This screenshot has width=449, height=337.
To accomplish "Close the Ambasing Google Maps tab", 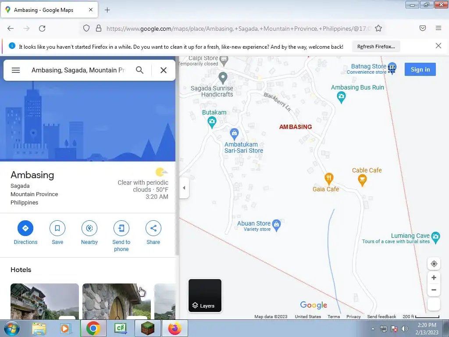I will pyautogui.click(x=90, y=10).
